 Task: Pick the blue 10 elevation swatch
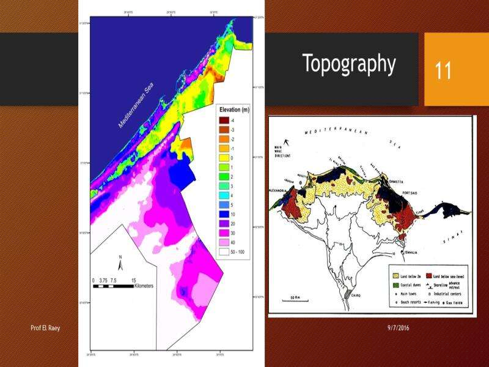[225, 215]
